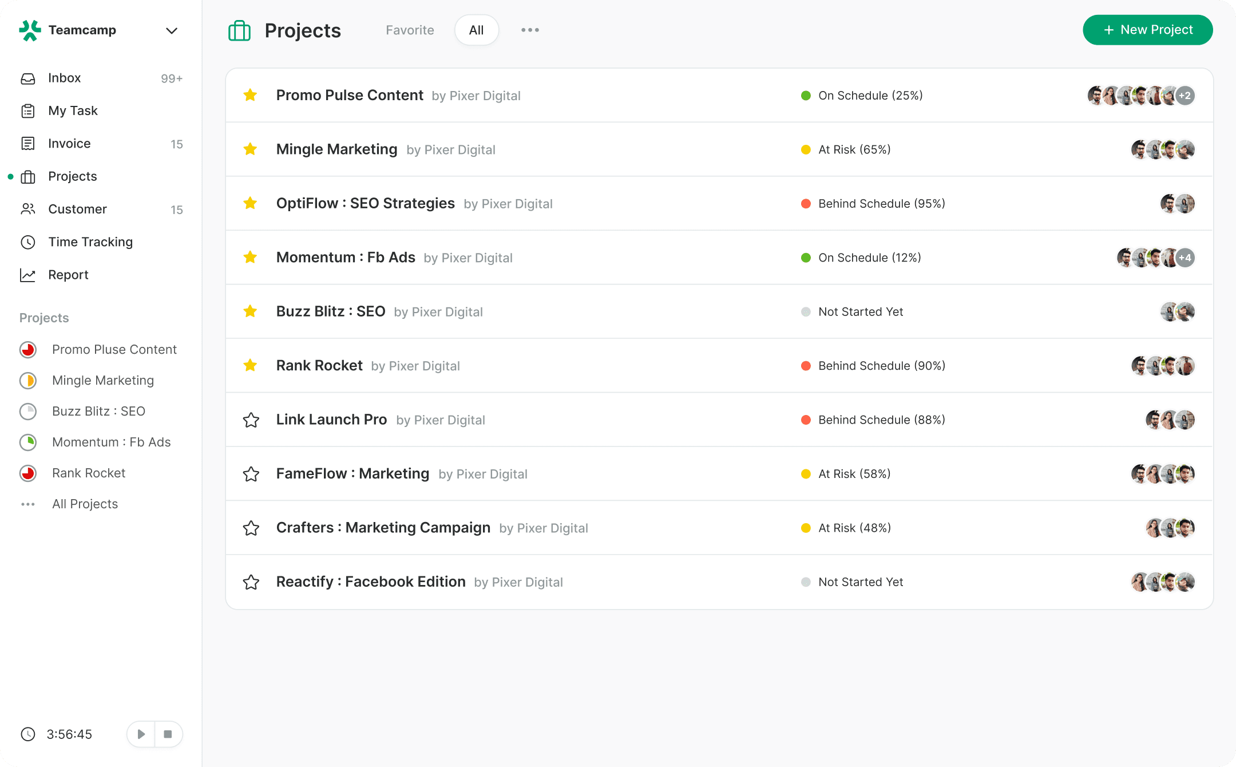Select the All tab

pos(477,30)
